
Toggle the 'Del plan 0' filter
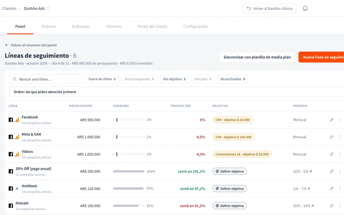pyautogui.click(x=203, y=79)
